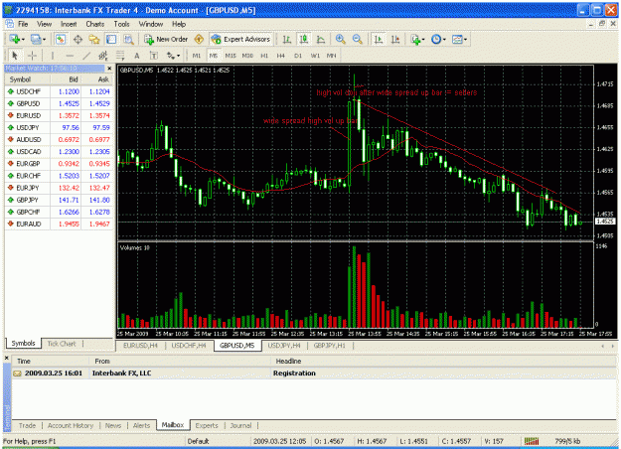Open the Help menu
Screen dimensions: 621x449
coord(179,24)
